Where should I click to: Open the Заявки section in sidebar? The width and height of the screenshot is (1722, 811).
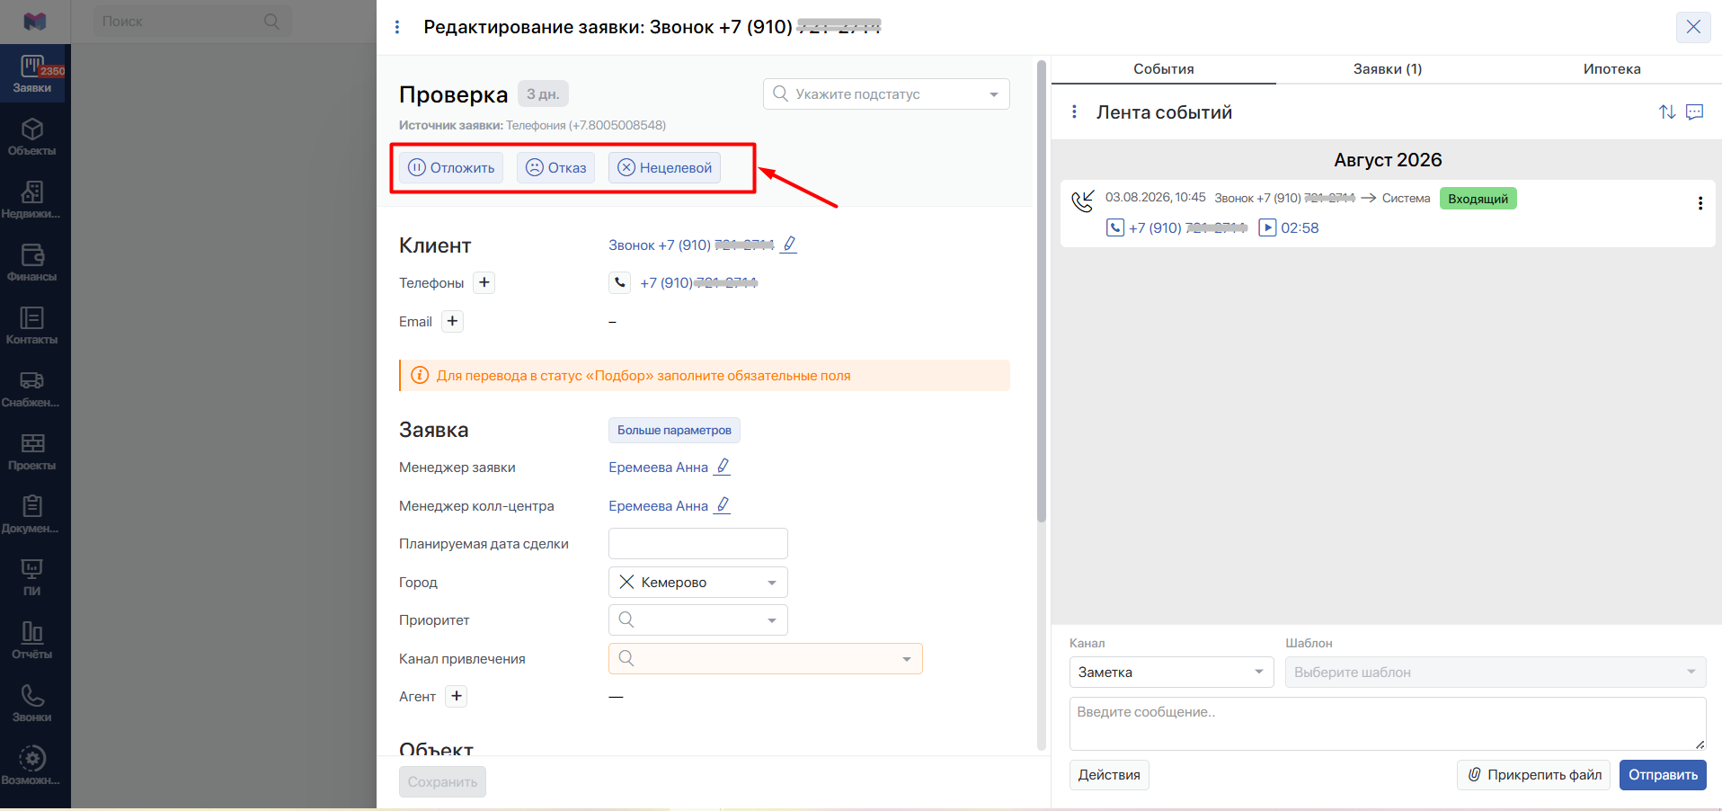pos(32,74)
